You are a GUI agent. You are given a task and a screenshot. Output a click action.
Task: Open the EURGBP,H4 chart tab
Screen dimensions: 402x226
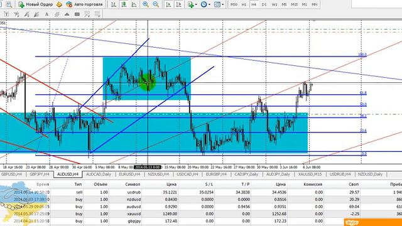click(x=216, y=175)
